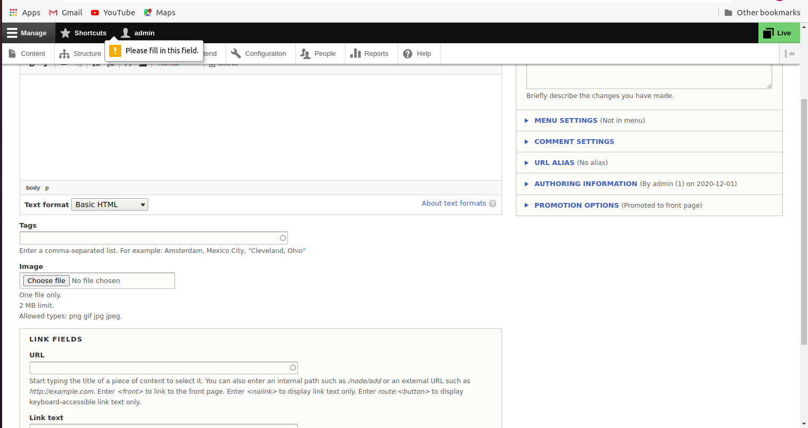This screenshot has width=808, height=428.
Task: Open the Apps bookmark grid
Action: pyautogui.click(x=25, y=13)
